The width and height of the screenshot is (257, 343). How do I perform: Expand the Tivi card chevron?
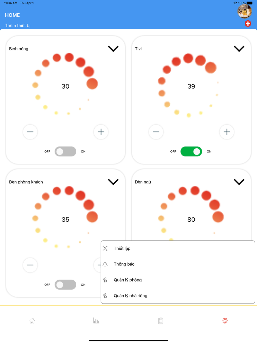pyautogui.click(x=239, y=49)
